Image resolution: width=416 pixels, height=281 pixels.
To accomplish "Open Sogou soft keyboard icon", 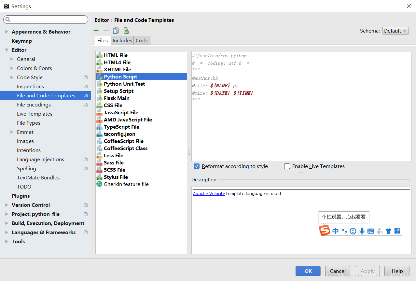I will pyautogui.click(x=371, y=231).
